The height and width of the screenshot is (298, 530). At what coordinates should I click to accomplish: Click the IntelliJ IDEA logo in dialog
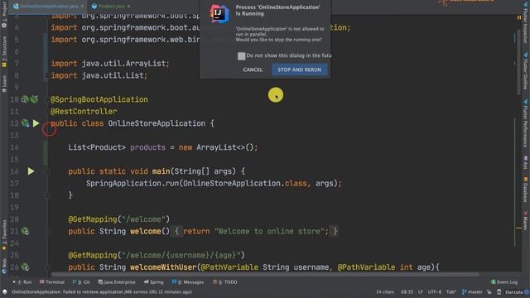219,14
